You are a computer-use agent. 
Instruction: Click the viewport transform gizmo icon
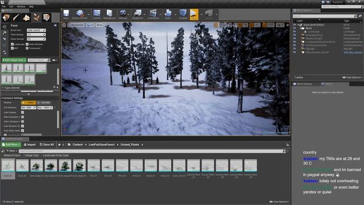pos(216,25)
